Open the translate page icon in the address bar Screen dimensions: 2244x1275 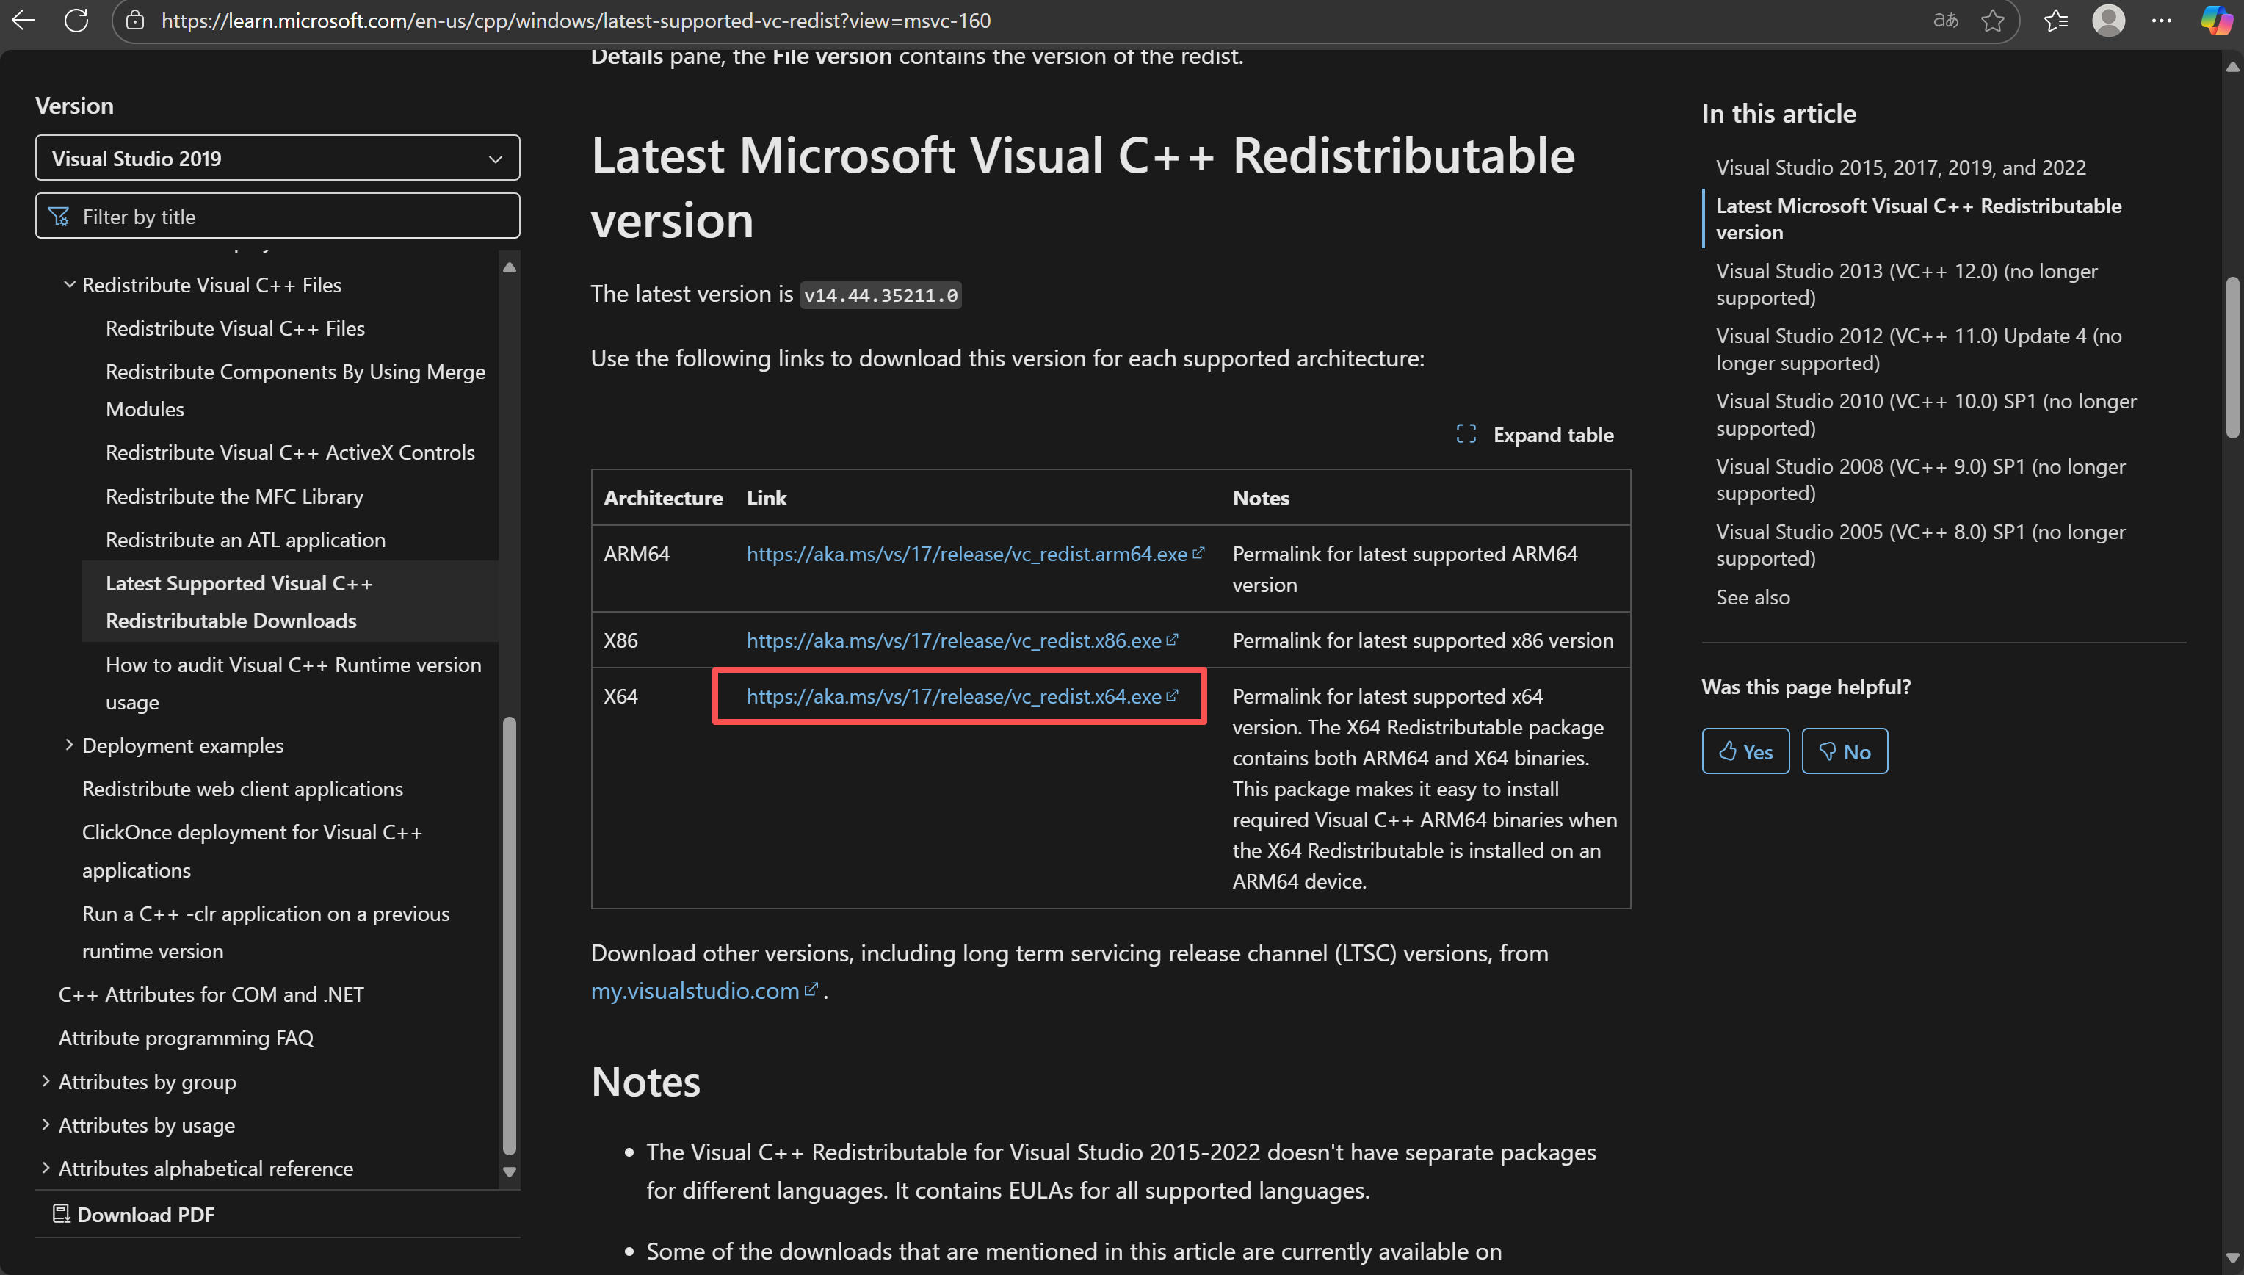tap(1944, 20)
